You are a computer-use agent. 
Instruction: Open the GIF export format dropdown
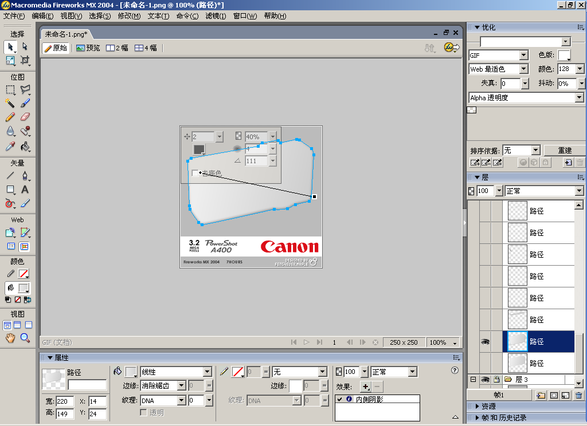coord(524,56)
